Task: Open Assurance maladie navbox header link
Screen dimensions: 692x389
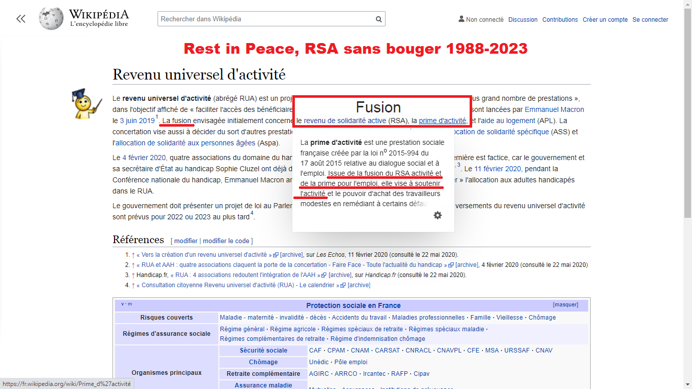Action: tap(263, 385)
